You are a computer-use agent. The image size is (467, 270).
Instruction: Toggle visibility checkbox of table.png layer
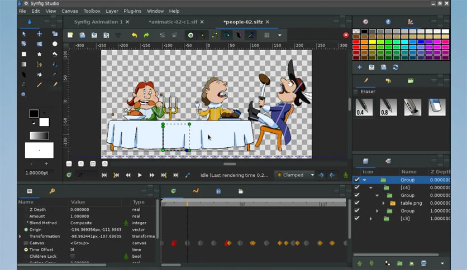[356, 203]
